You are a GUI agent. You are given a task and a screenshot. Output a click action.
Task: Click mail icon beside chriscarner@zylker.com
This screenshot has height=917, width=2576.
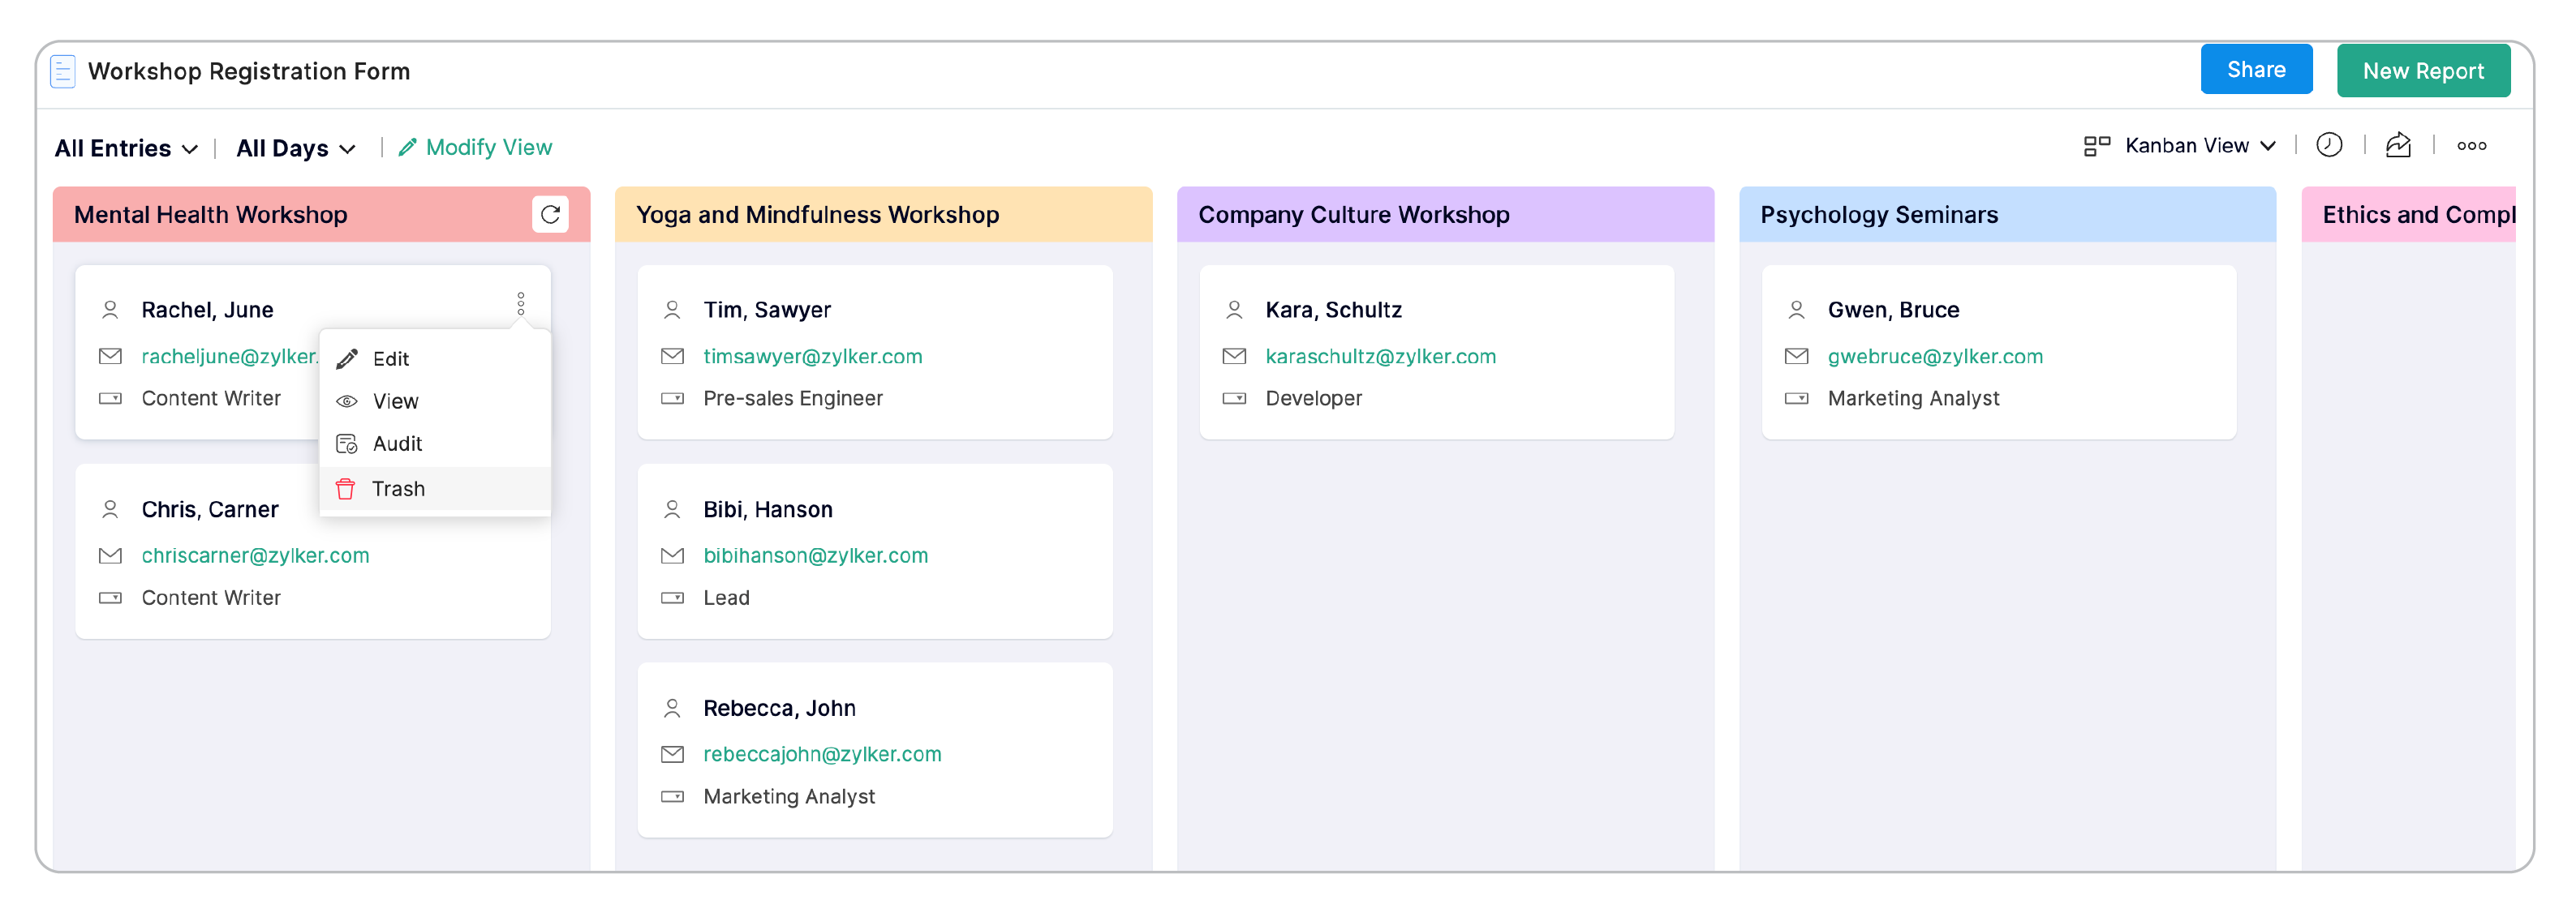(x=110, y=555)
